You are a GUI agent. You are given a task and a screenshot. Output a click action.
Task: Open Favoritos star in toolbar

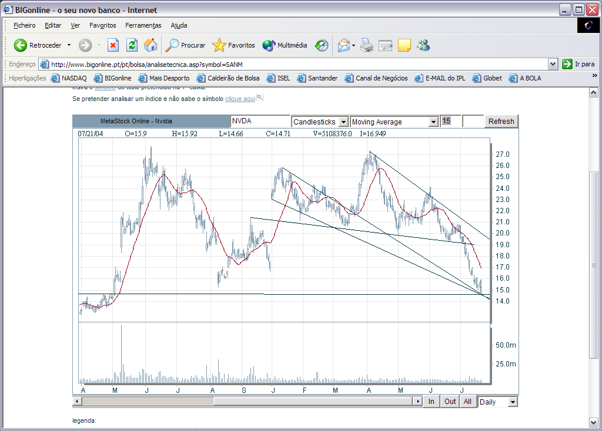pos(219,45)
